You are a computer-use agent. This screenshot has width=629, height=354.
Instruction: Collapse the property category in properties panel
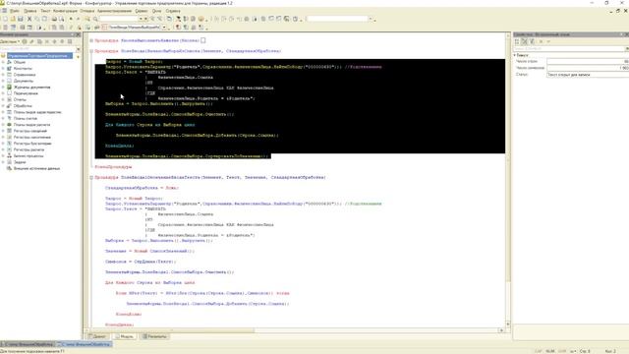click(515, 55)
